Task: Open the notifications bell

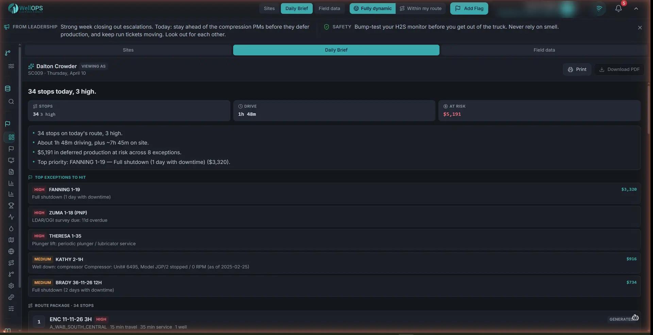Action: tap(618, 8)
